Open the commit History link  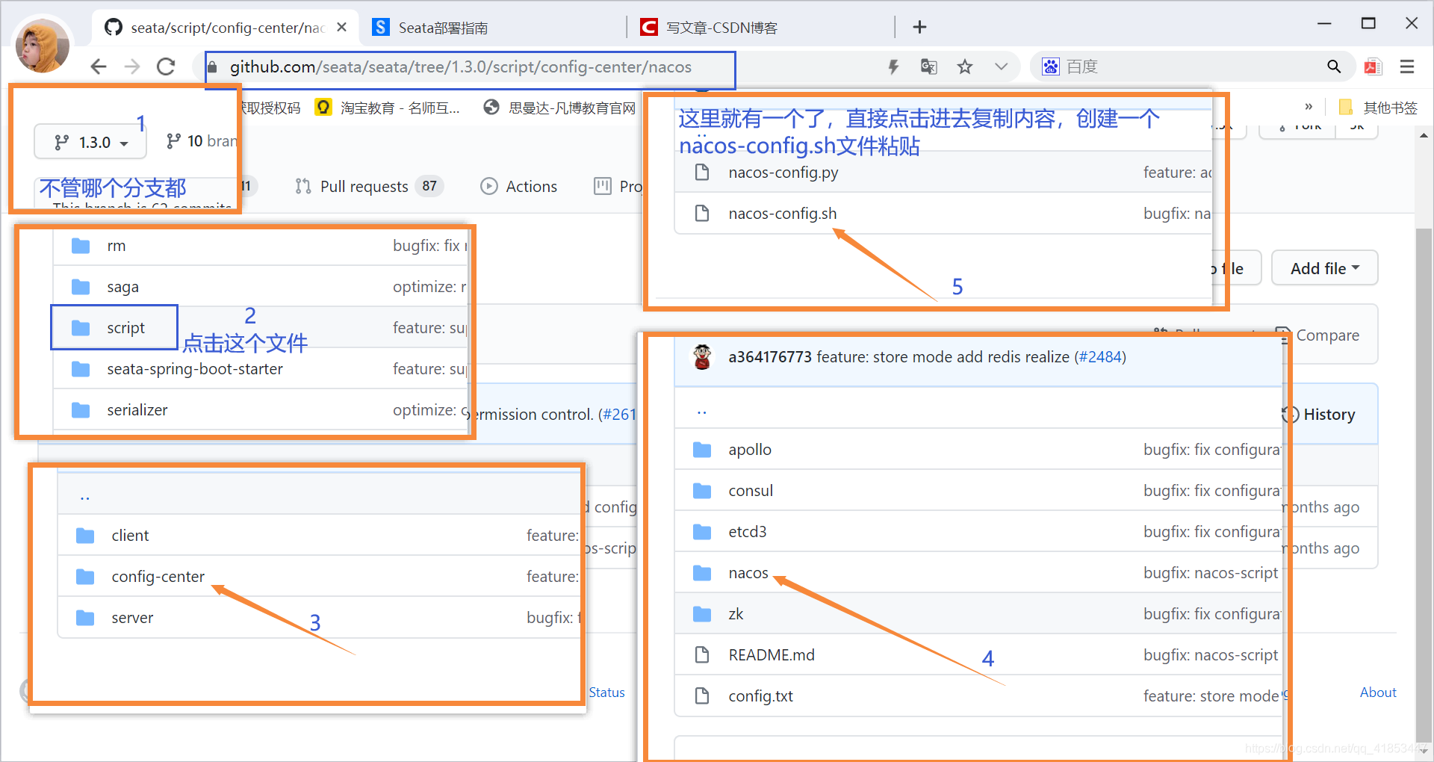(1319, 415)
